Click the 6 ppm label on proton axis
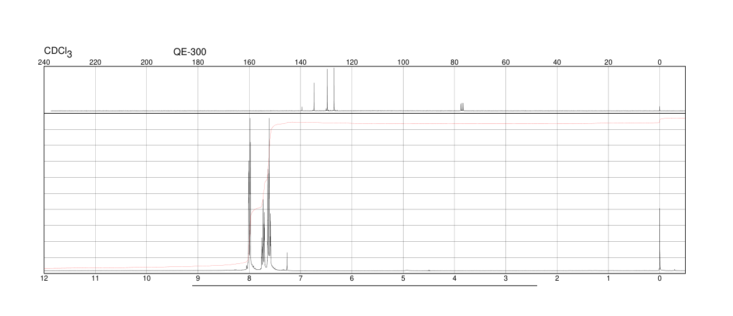This screenshot has height=316, width=733. point(352,279)
